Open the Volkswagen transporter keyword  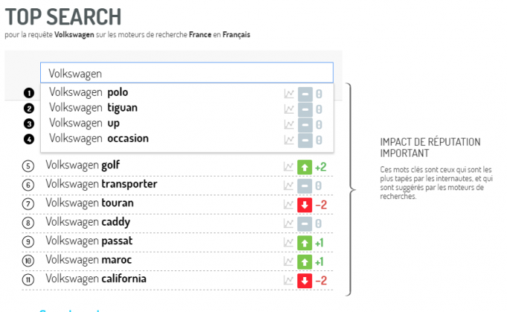100,184
